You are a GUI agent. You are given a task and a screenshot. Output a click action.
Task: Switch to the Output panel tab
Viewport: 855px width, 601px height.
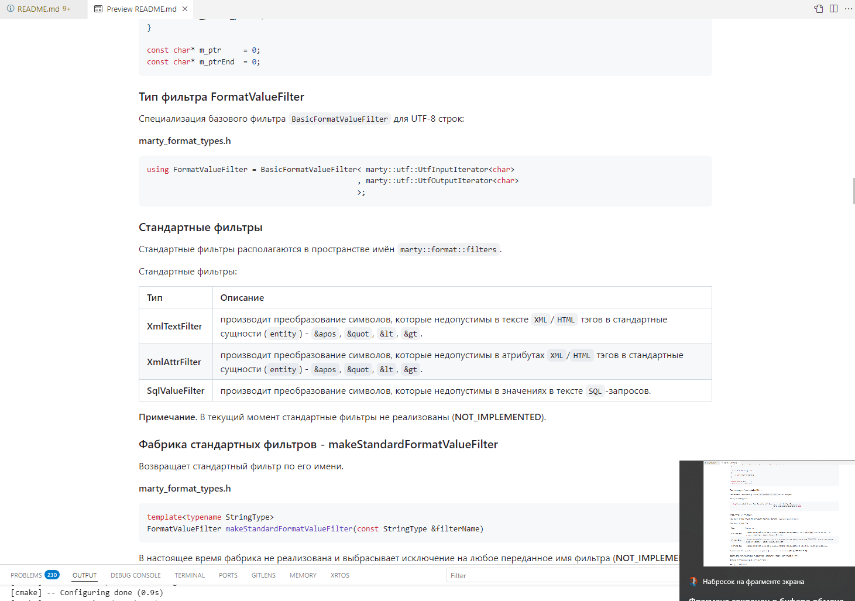(x=84, y=575)
